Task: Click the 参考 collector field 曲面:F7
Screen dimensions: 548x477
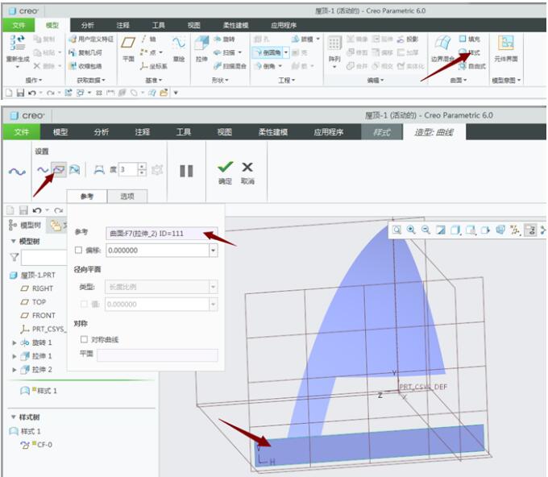Action: click(161, 234)
